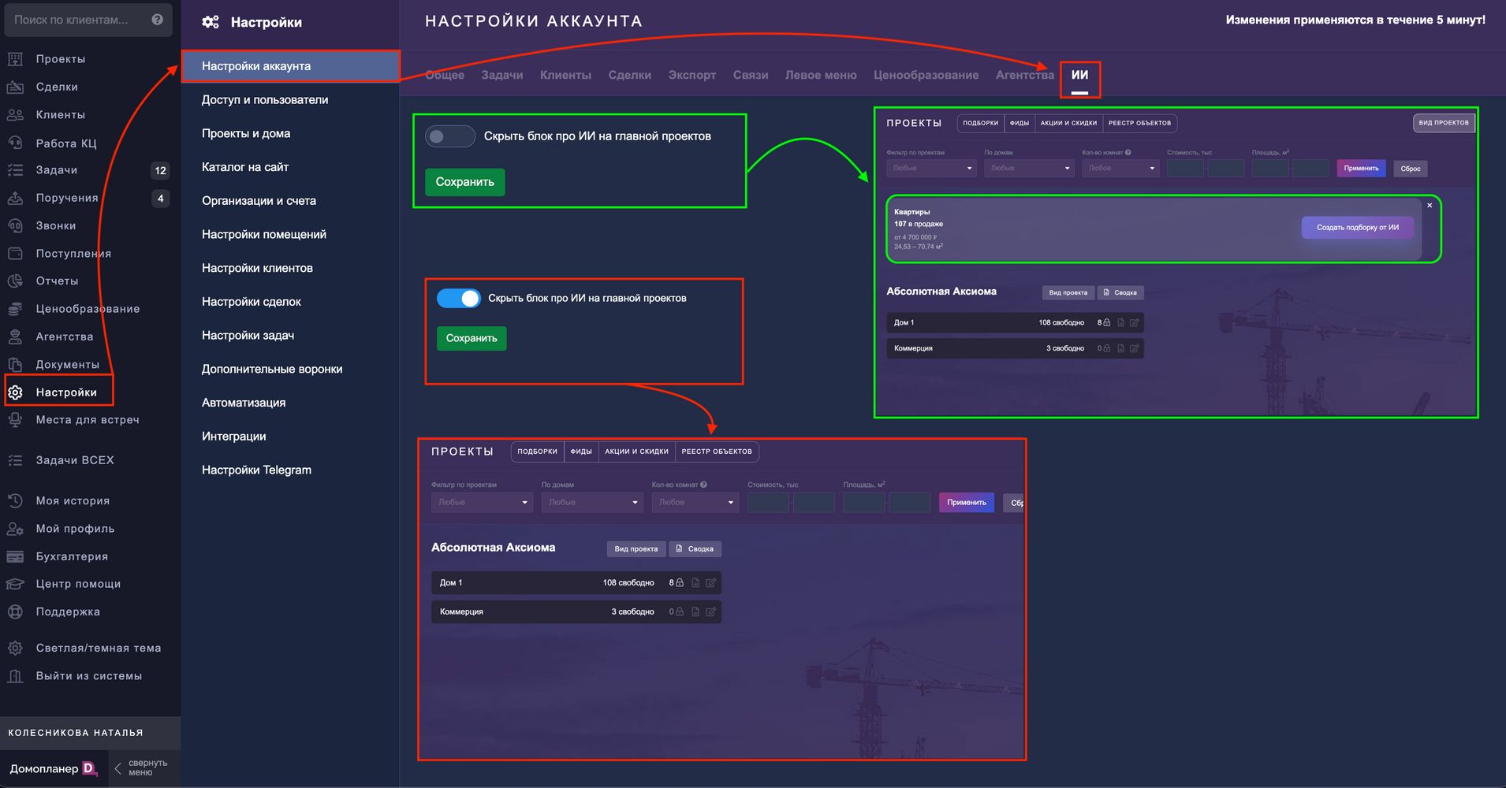1506x788 pixels.
Task: Collapse the left menu with chevron
Action: coord(117,768)
